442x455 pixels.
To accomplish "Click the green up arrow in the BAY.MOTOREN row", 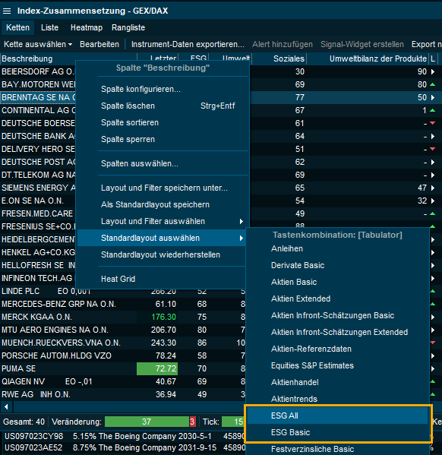I will tap(432, 84).
